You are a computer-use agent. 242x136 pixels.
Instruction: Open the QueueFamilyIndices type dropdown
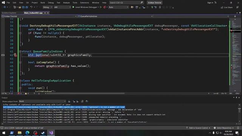click(x=115, y=16)
